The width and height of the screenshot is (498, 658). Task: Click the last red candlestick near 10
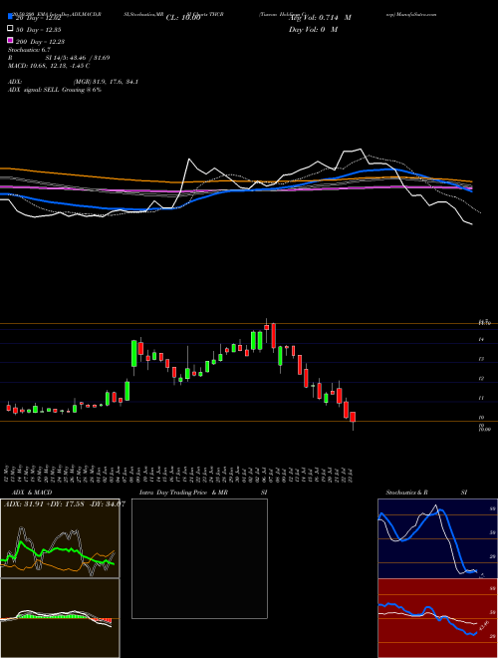pos(353,419)
